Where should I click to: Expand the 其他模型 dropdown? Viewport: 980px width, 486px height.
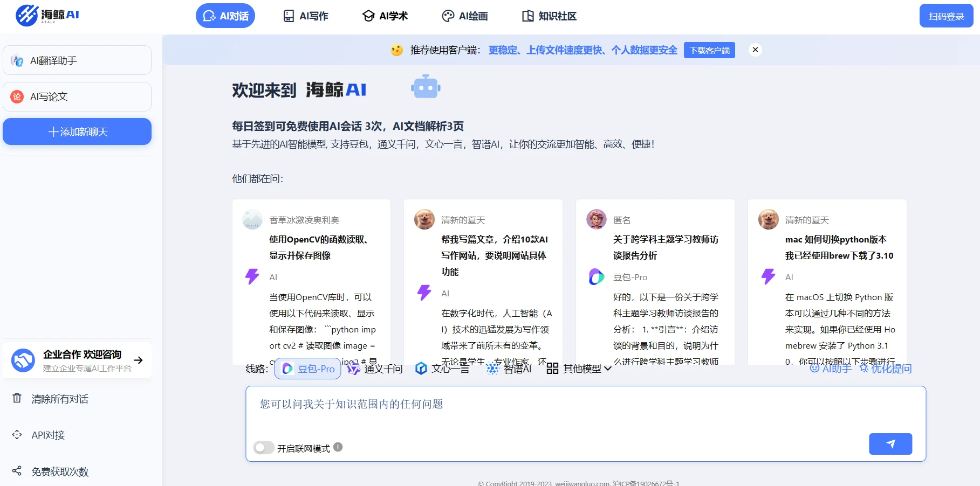579,369
